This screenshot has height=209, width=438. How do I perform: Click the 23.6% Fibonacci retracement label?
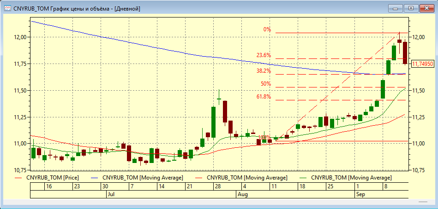pos(264,55)
